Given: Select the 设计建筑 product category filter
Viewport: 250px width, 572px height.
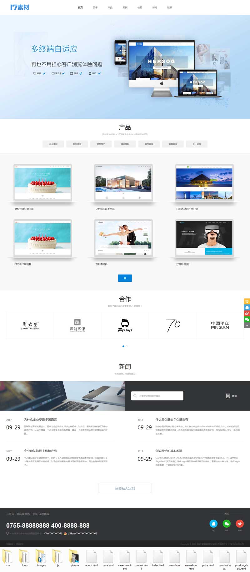Looking at the screenshot, I should coord(197,144).
